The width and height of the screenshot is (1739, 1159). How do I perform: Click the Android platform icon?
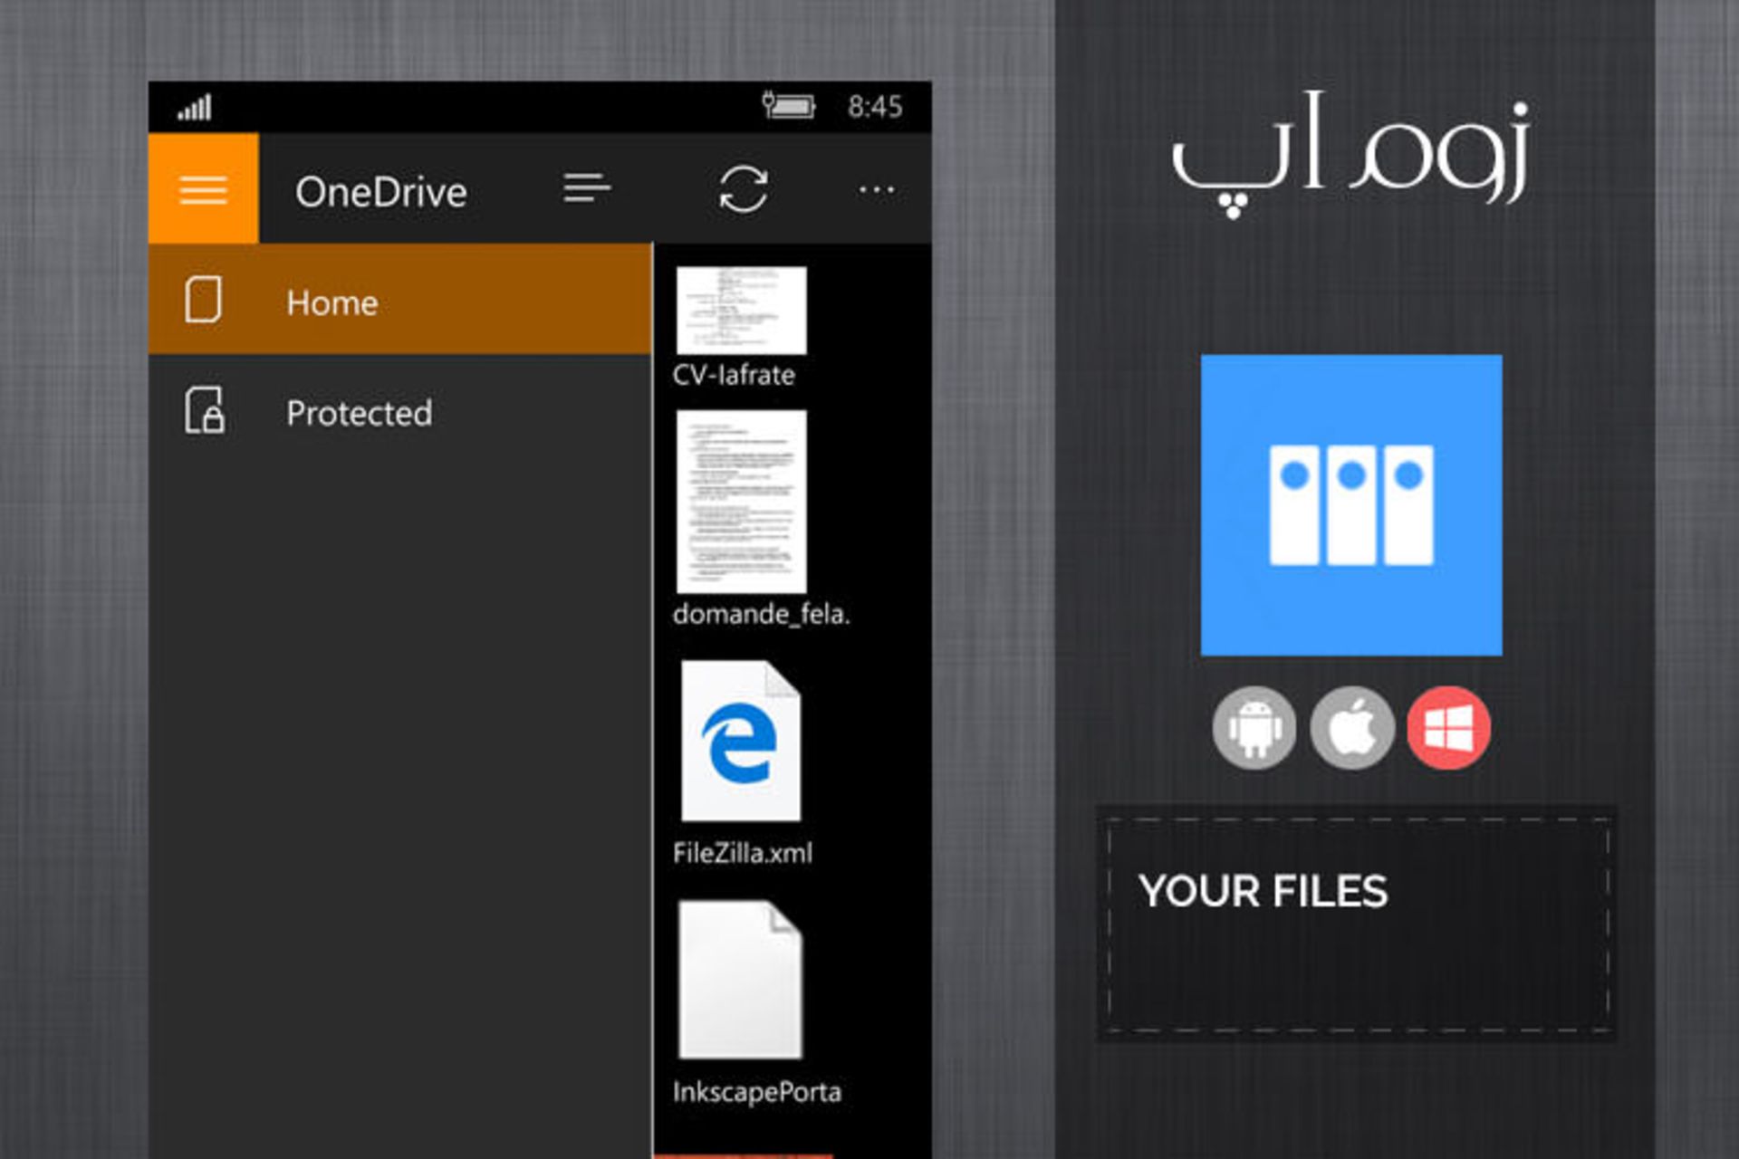[x=1254, y=728]
